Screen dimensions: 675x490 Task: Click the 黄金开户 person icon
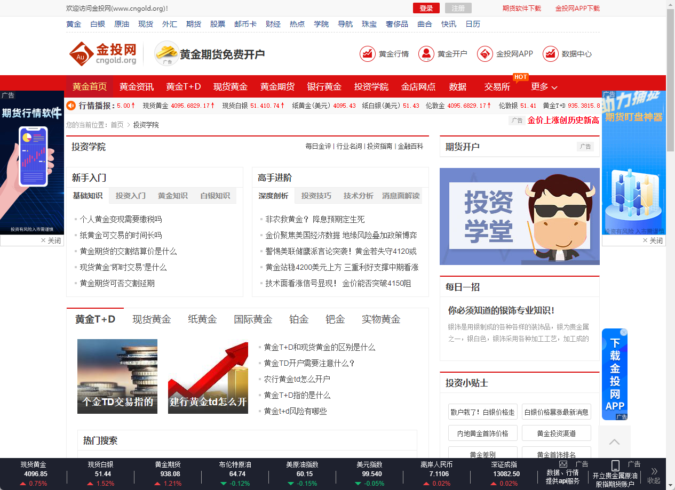(426, 53)
